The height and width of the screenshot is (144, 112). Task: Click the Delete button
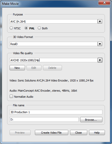[x=52, y=68]
